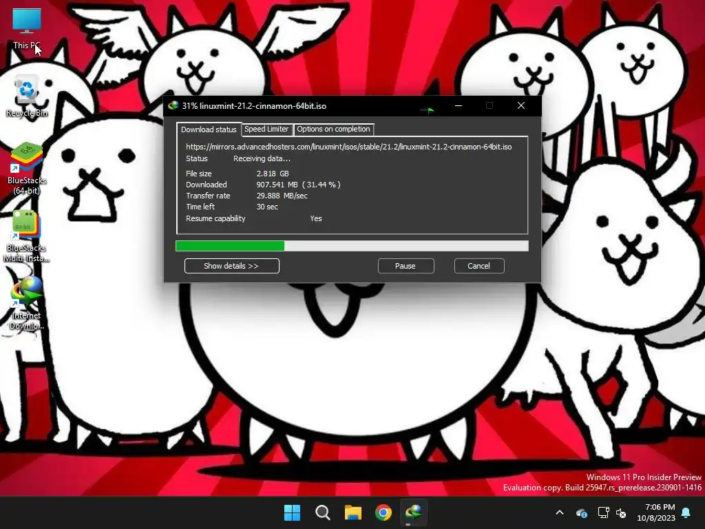705x529 pixels.
Task: Open OneDrive cloud tray icon
Action: (x=581, y=512)
